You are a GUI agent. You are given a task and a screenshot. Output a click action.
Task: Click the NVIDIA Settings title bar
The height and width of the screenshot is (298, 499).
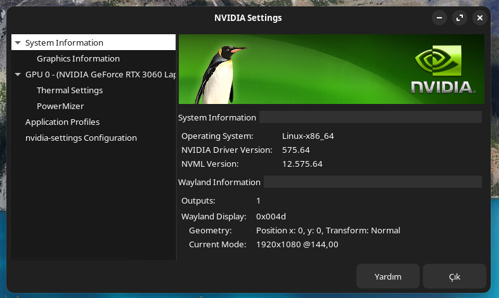click(248, 18)
